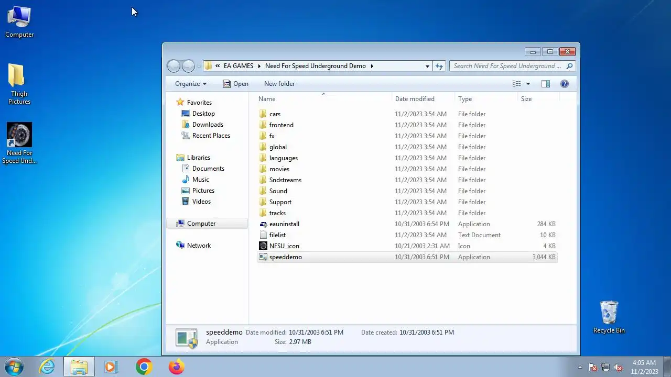
Task: Sort by the Date modified column
Action: coord(424,99)
